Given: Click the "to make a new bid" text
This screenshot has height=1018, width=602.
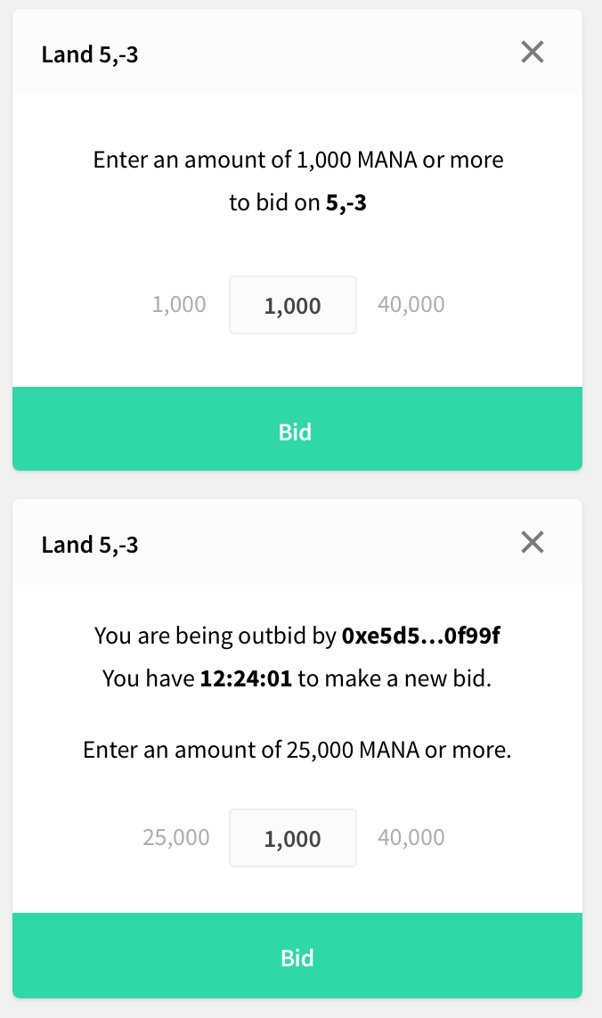Looking at the screenshot, I should coord(395,679).
